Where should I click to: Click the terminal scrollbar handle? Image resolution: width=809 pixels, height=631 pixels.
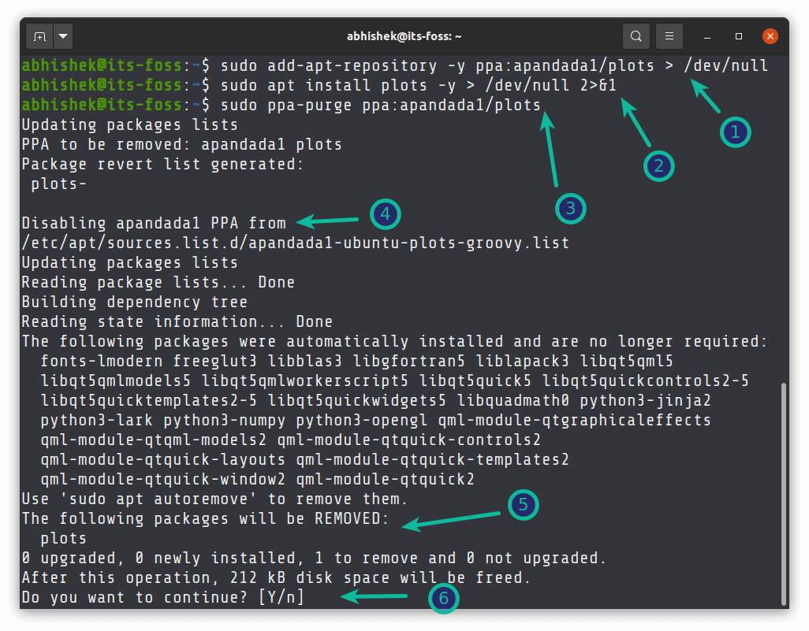(784, 495)
